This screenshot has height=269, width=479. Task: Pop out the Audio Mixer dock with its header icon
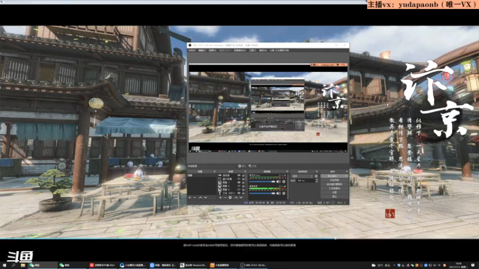coord(287,171)
